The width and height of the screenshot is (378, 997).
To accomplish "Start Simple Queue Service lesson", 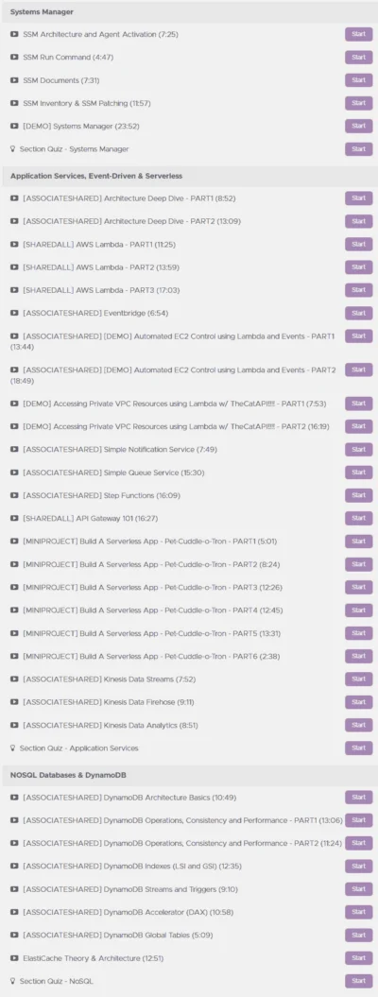I will point(358,473).
